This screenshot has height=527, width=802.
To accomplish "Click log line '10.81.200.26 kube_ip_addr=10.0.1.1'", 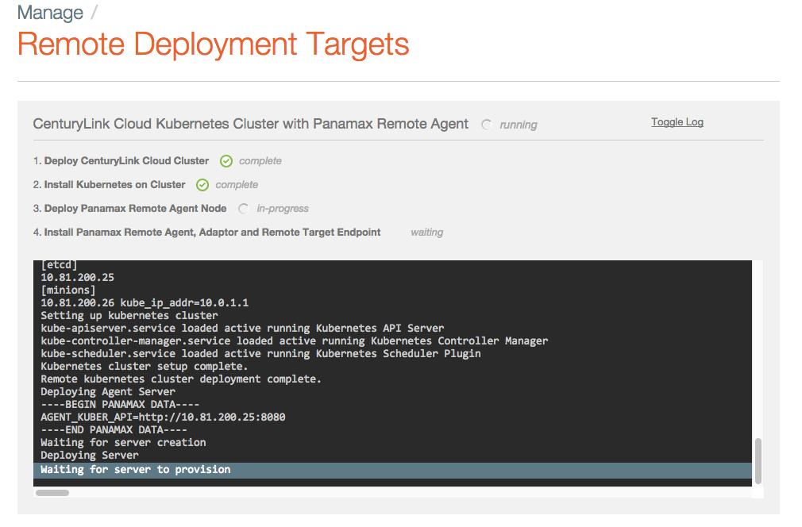I will point(145,303).
